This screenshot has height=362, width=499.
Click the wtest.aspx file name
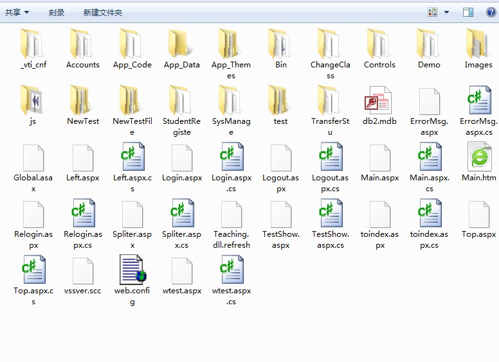[x=182, y=291]
